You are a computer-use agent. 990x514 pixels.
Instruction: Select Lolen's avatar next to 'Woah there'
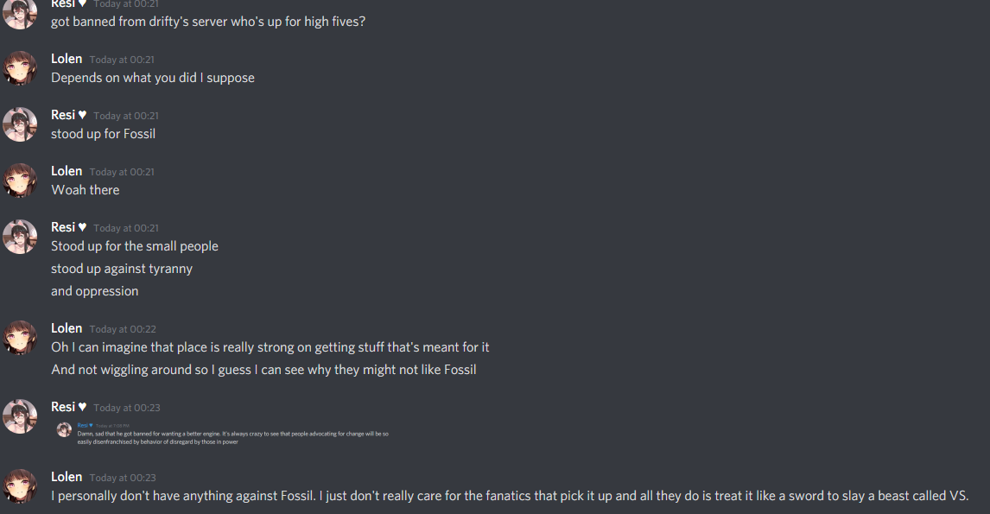pos(20,181)
